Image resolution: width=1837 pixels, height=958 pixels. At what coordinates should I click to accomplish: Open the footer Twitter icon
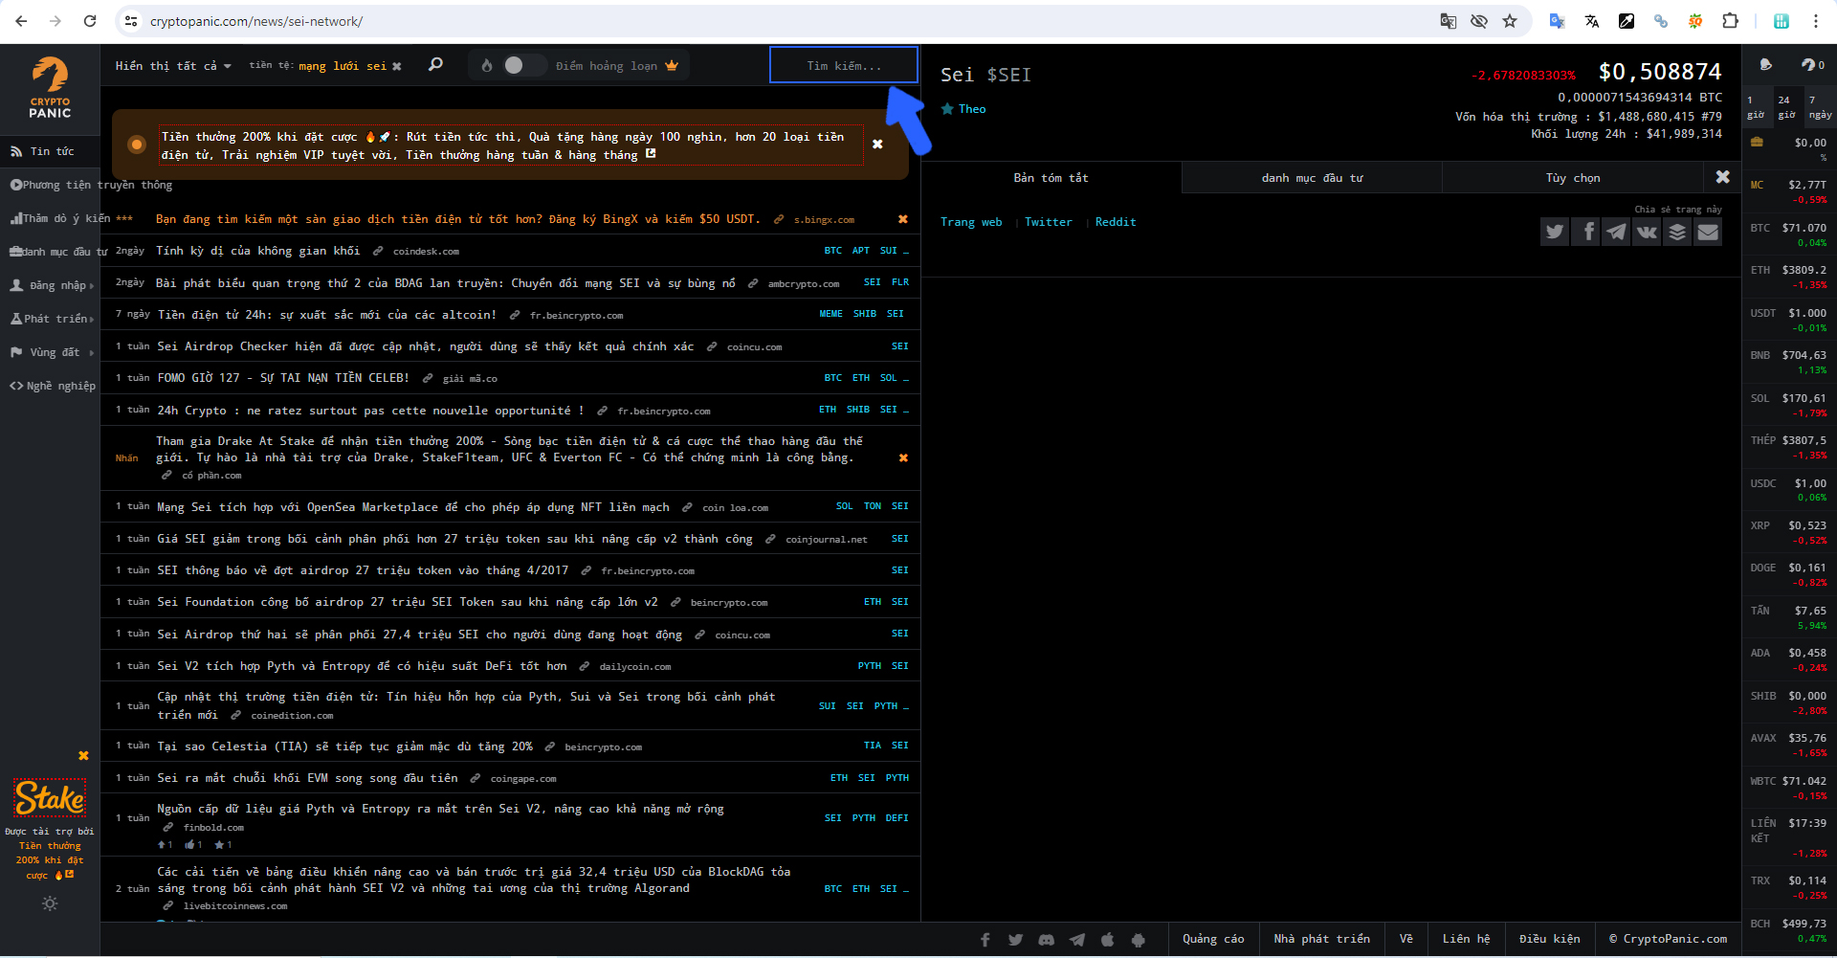(1016, 940)
